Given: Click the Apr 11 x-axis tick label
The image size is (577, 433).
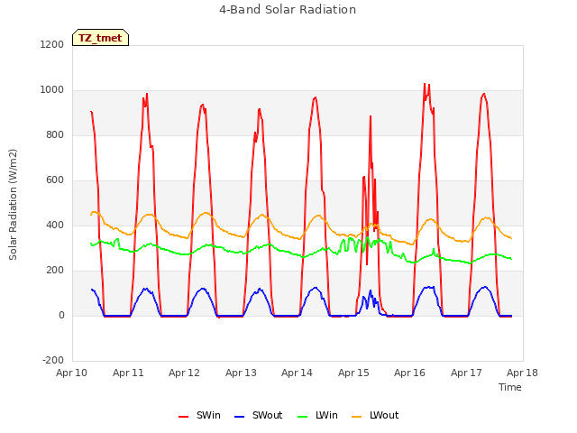Looking at the screenshot, I should click(x=128, y=373).
